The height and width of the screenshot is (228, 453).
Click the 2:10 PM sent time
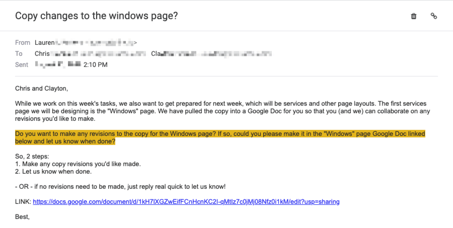click(x=95, y=65)
